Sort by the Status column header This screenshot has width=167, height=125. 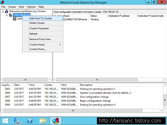98,16
